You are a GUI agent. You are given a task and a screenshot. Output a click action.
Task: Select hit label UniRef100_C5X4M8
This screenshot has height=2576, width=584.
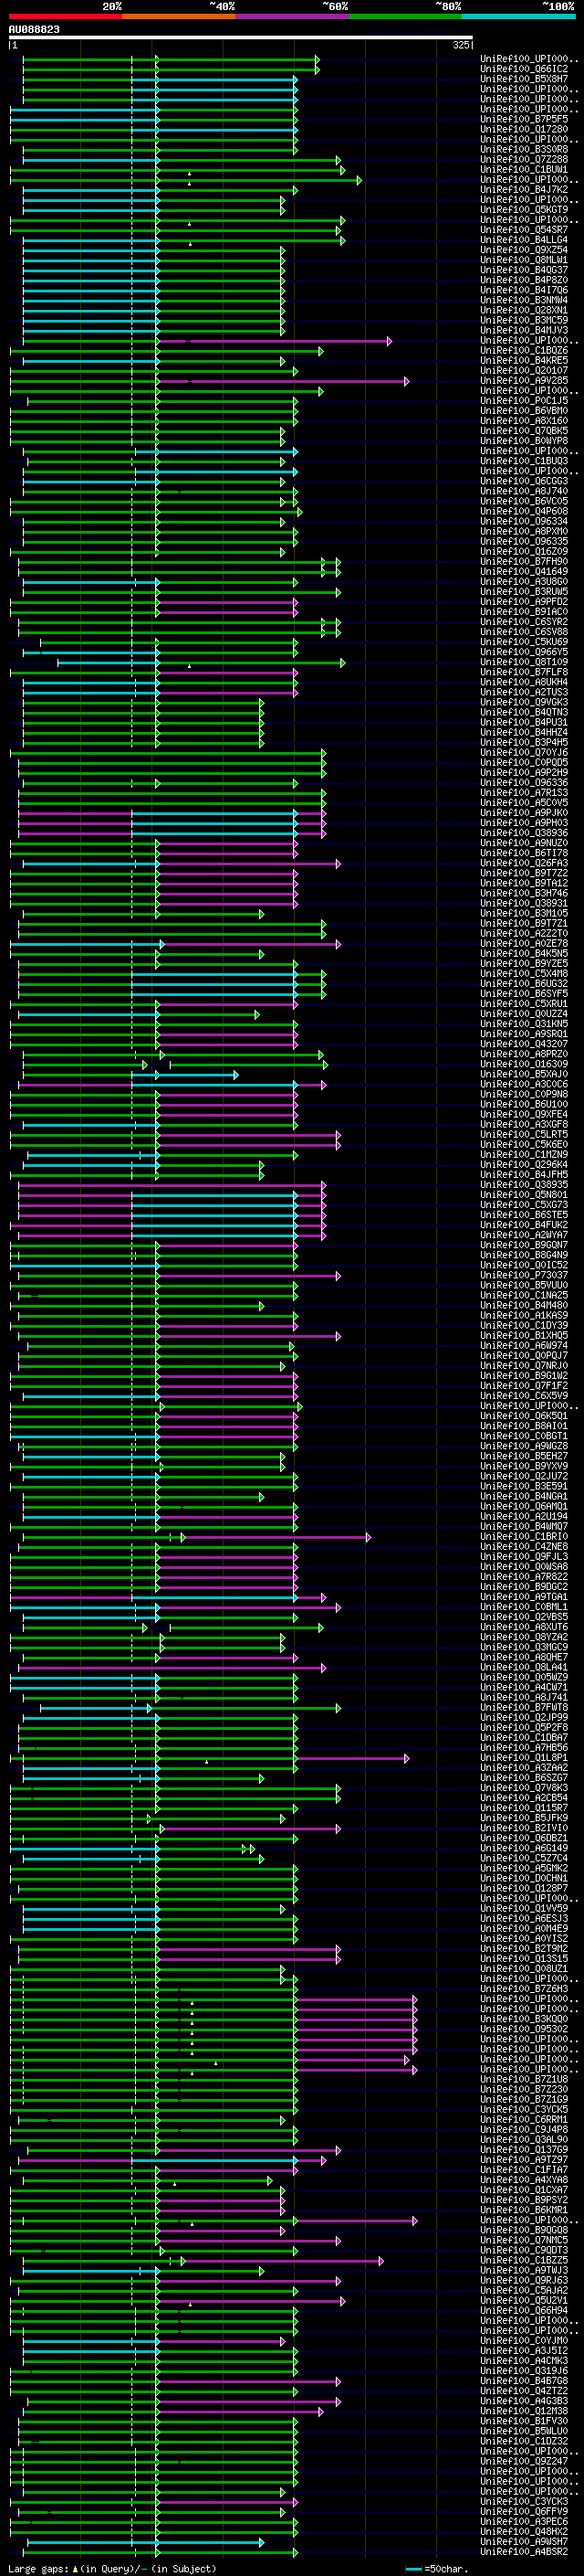pos(524,973)
